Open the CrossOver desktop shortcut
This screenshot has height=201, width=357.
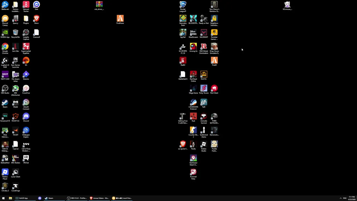click(26, 90)
